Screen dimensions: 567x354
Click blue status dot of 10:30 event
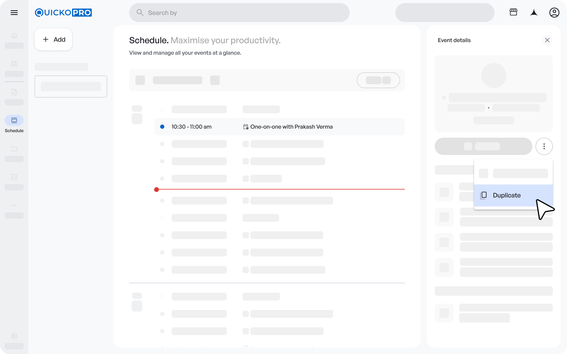pos(162,127)
